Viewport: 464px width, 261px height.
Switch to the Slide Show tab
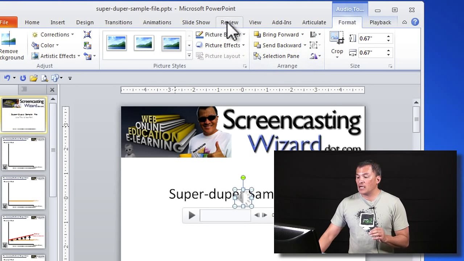196,22
